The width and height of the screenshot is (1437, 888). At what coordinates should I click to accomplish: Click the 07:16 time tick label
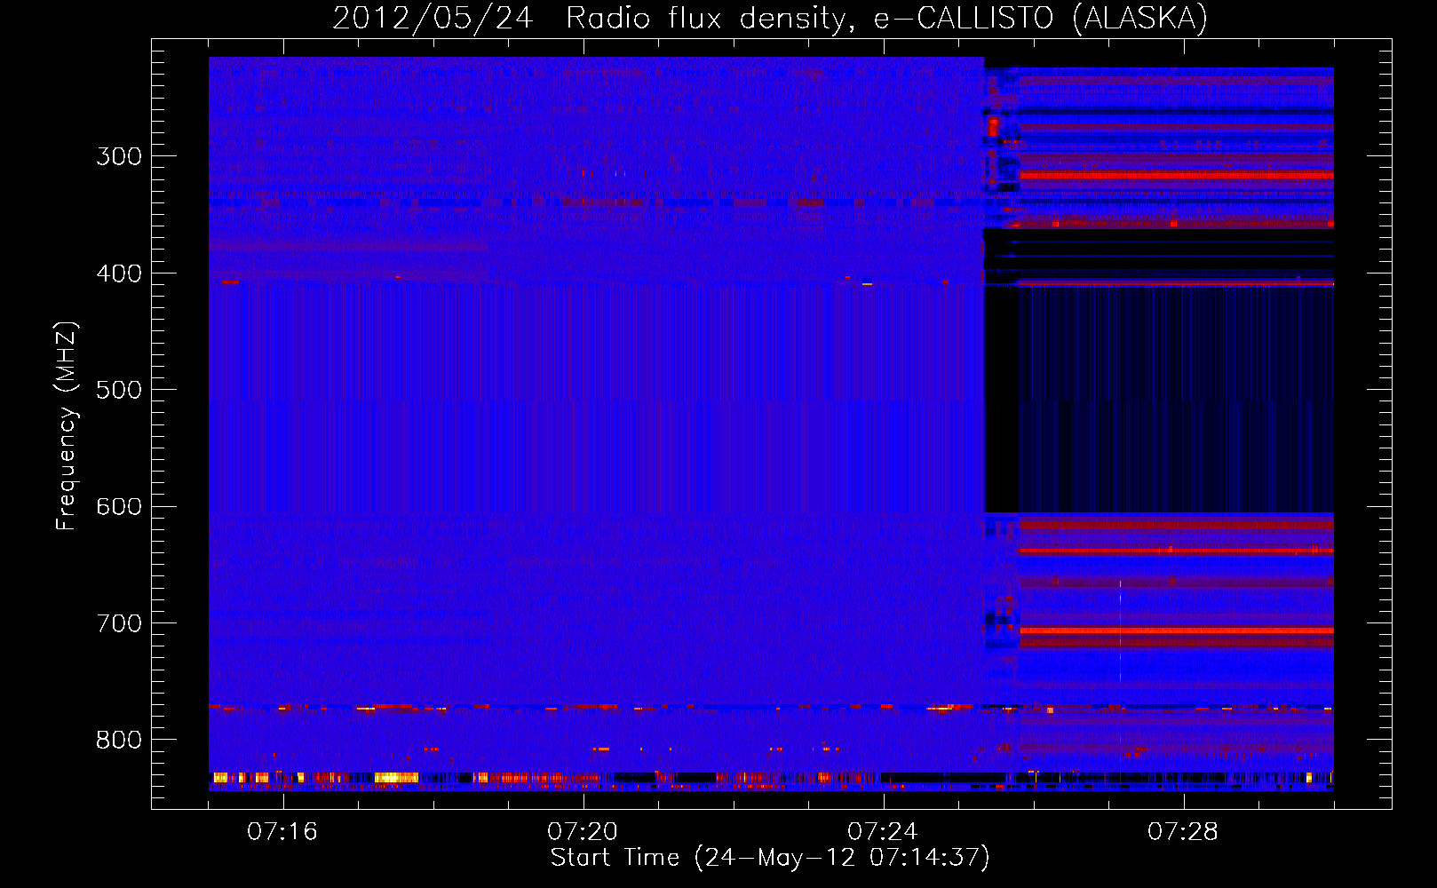click(x=282, y=831)
